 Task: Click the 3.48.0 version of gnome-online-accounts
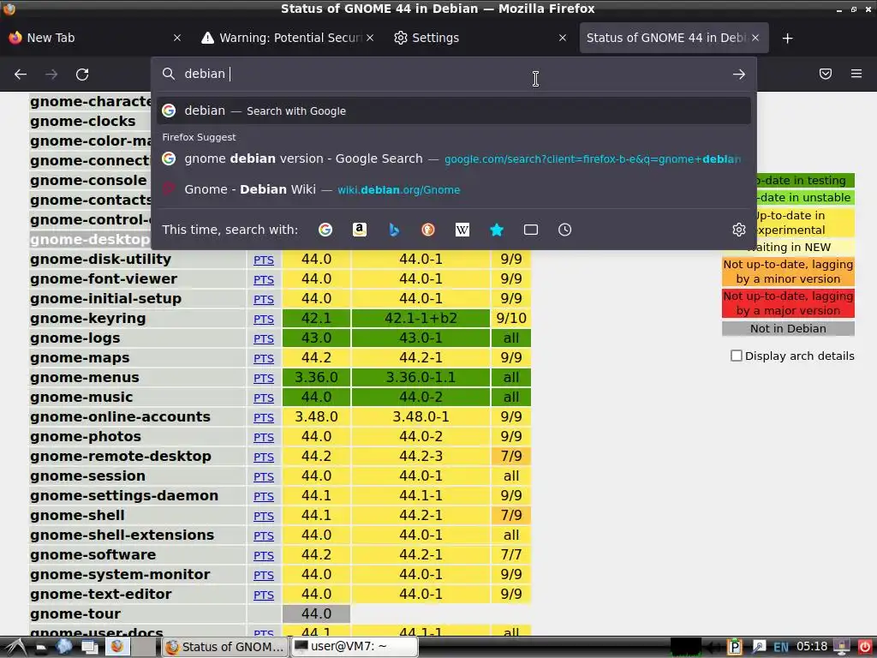(317, 417)
